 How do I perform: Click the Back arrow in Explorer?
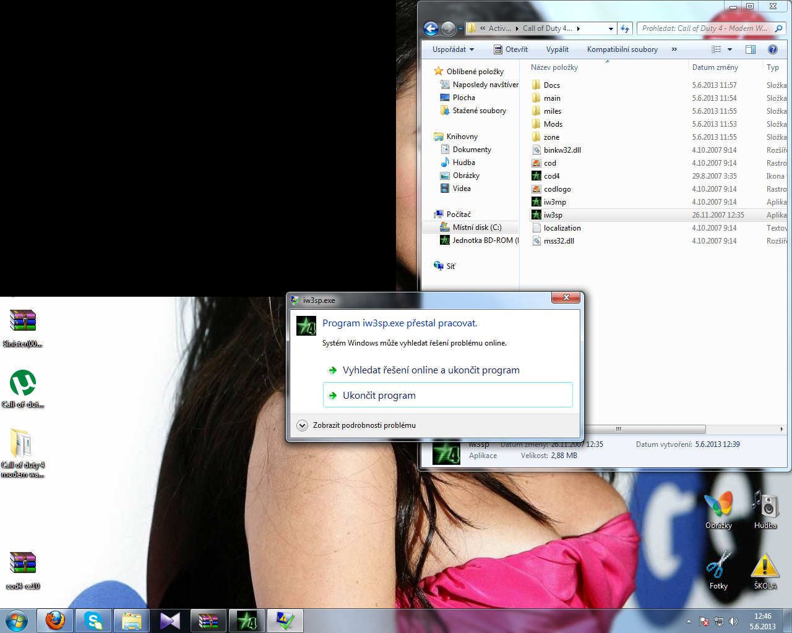pyautogui.click(x=431, y=28)
